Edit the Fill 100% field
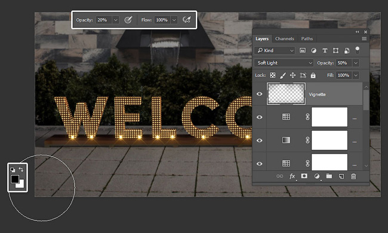388x233 pixels. (x=344, y=75)
